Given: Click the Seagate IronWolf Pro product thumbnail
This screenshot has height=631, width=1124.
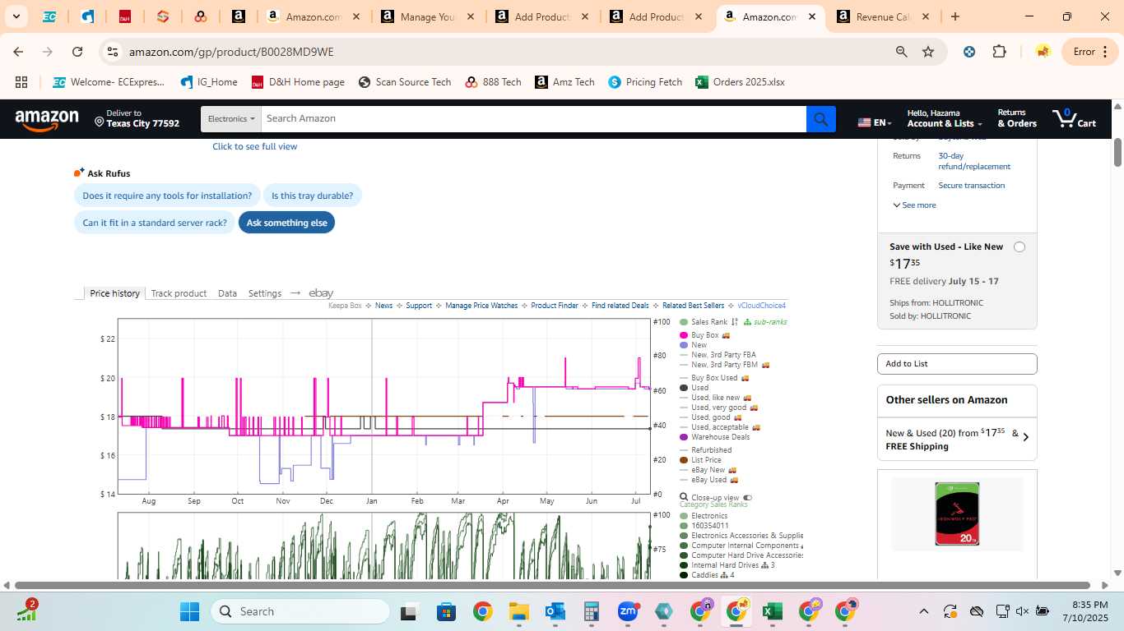Looking at the screenshot, I should [x=957, y=514].
